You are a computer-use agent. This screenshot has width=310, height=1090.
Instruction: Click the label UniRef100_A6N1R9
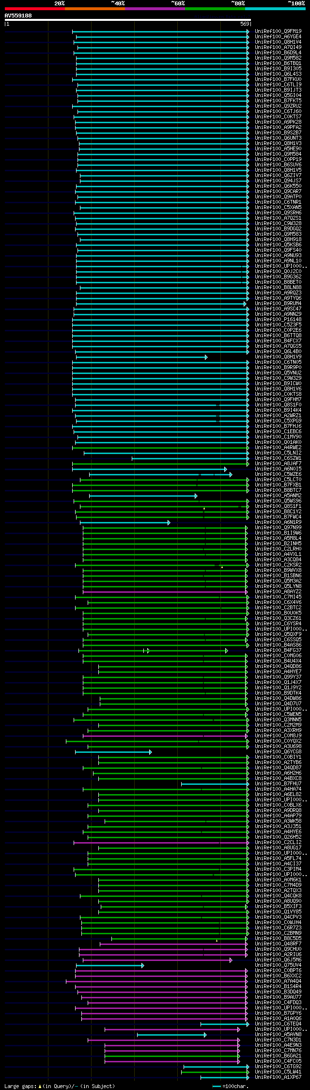278,522
